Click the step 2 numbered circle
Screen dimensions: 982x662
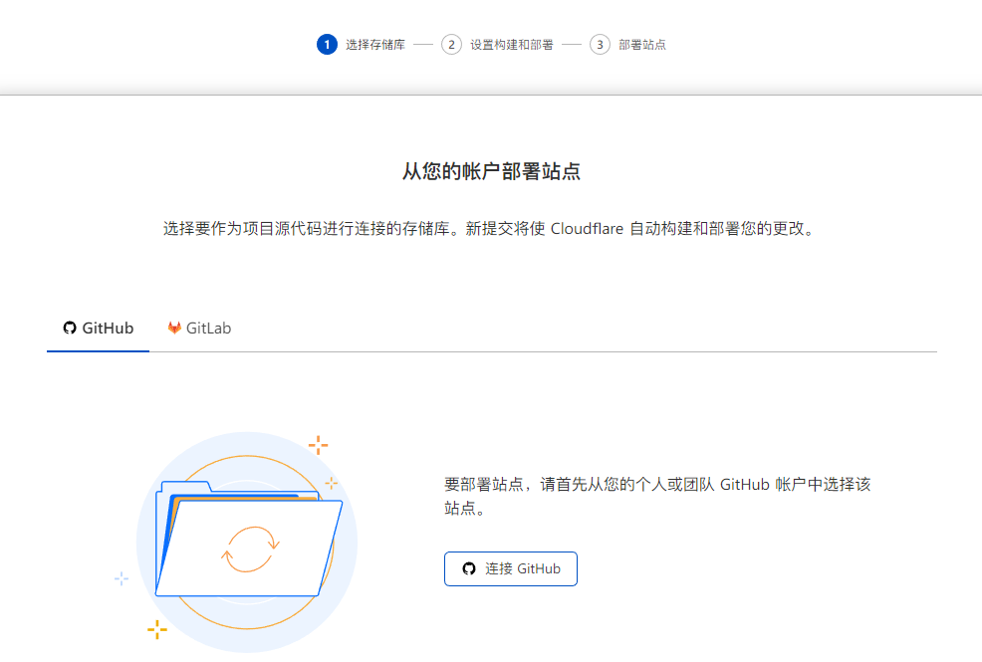[451, 45]
